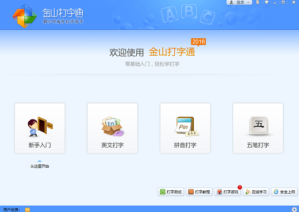Open 打字教程 typing tutorial

coord(199,192)
